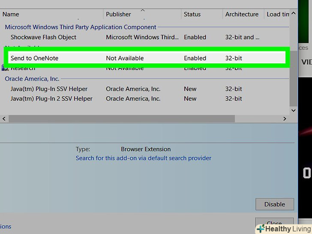Click 32-bit cell of Java Plug-In 2 SSV Helper

click(x=234, y=99)
